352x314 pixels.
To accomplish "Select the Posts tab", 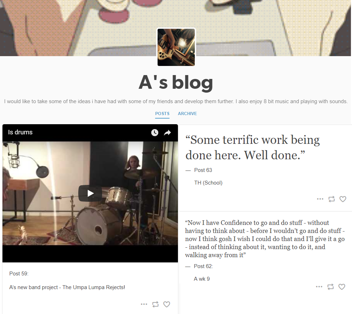I will (162, 114).
